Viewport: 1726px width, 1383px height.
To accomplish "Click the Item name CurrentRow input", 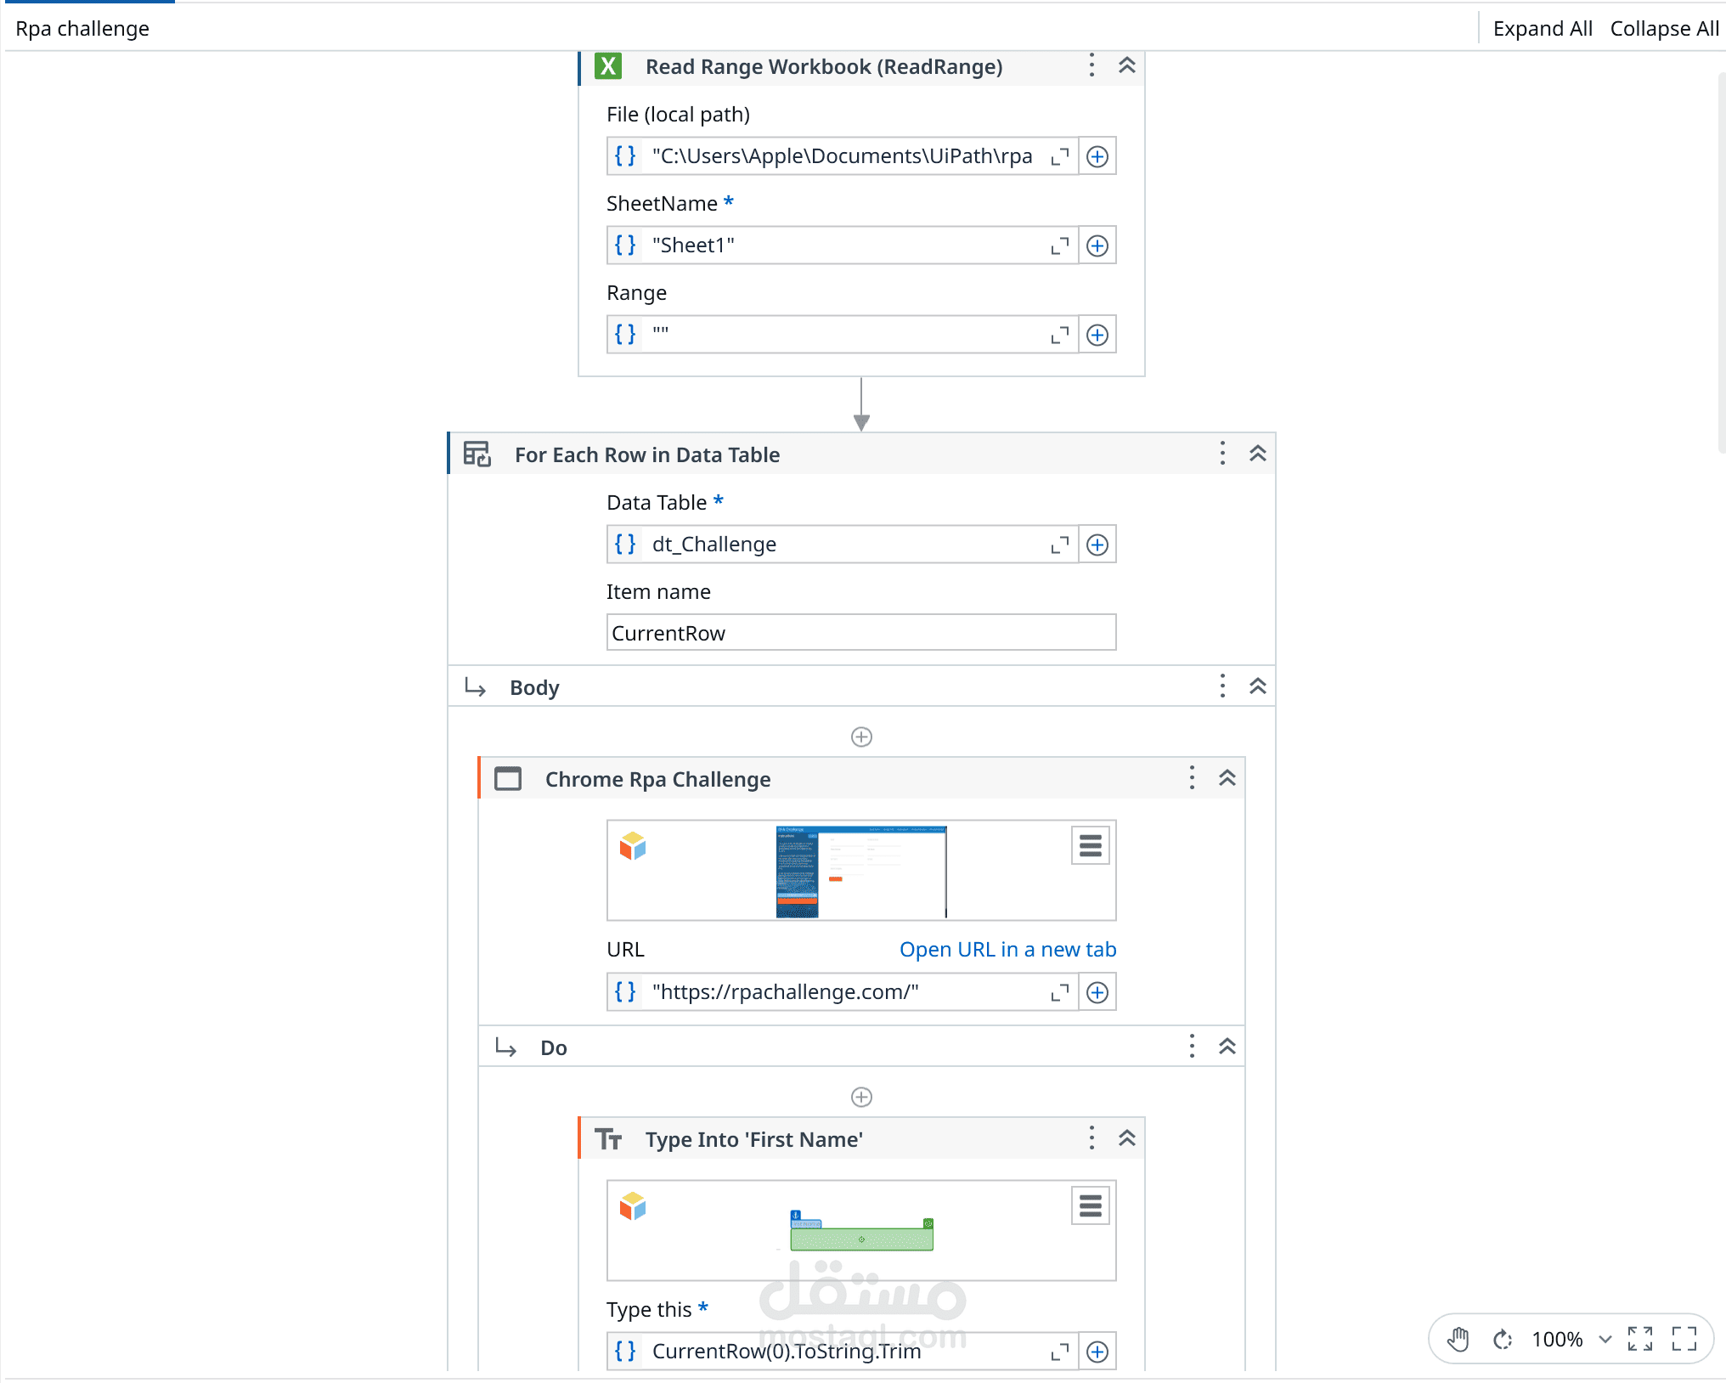I will tap(861, 633).
